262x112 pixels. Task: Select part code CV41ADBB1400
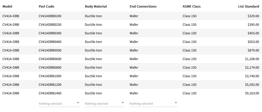[50, 93]
